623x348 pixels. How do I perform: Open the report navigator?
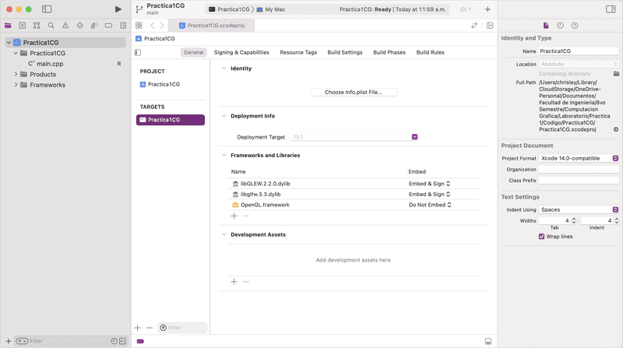pyautogui.click(x=123, y=26)
